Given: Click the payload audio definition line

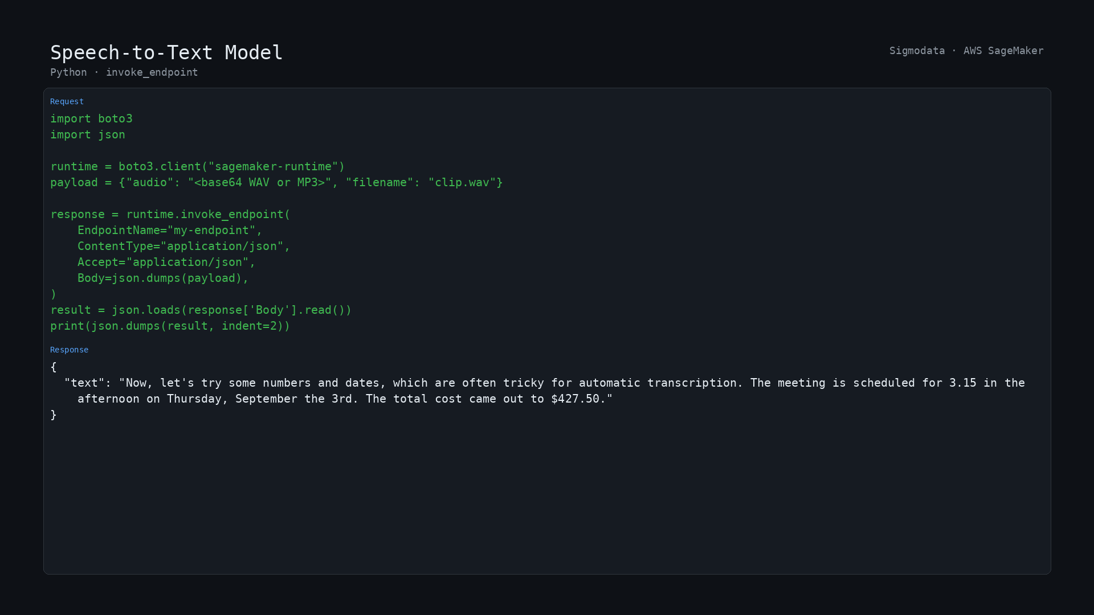Looking at the screenshot, I should [276, 182].
